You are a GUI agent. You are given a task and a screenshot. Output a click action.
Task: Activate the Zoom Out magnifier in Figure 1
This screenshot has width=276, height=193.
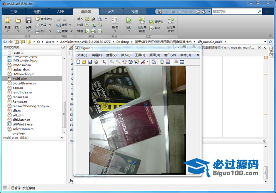(x=118, y=62)
